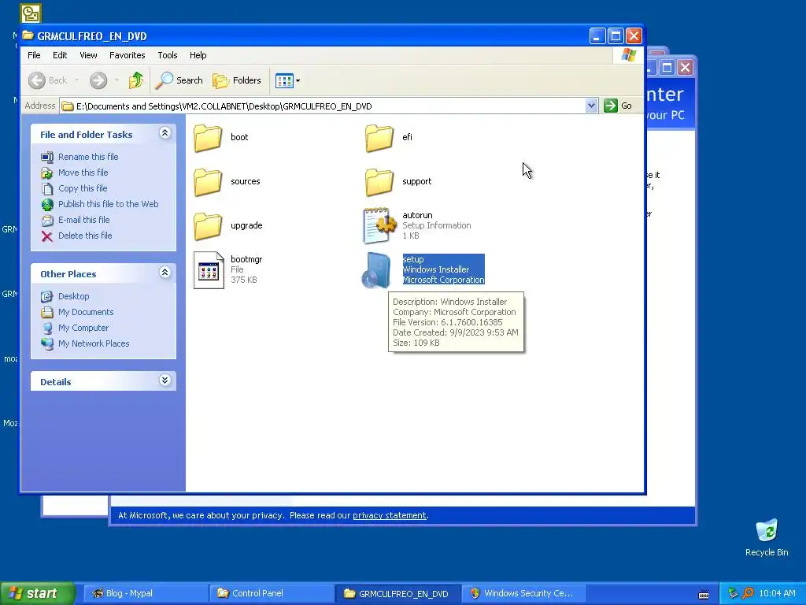Click the tray network connection icon
Image resolution: width=806 pixels, height=605 pixels.
[733, 594]
